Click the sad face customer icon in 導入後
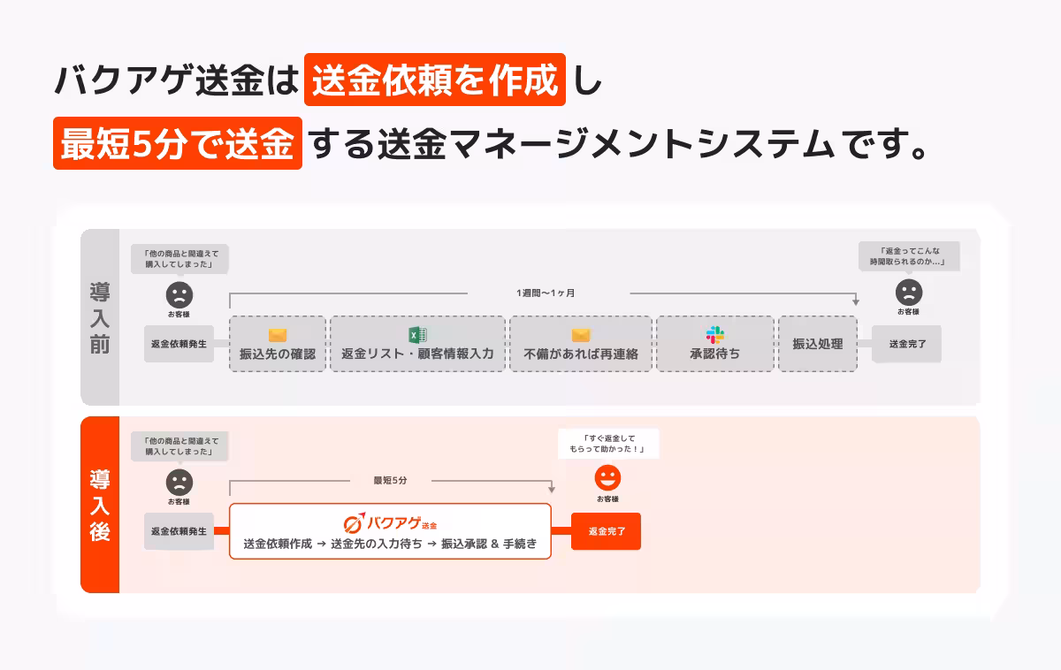This screenshot has height=670, width=1061. [179, 482]
